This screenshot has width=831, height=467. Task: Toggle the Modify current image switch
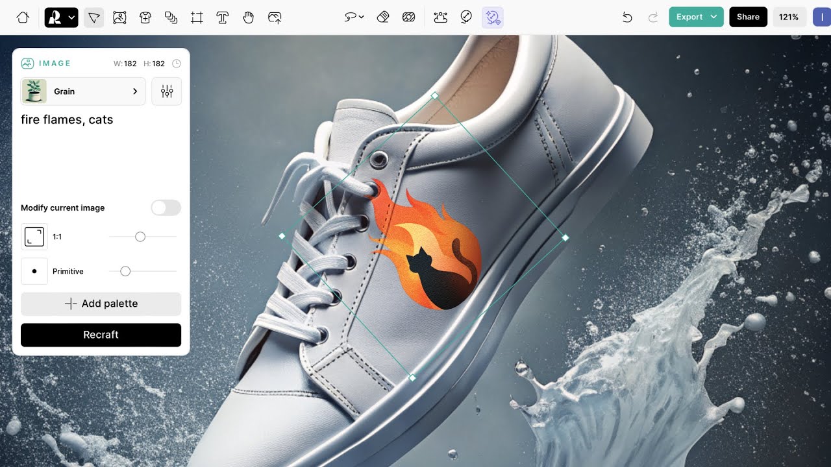(166, 208)
